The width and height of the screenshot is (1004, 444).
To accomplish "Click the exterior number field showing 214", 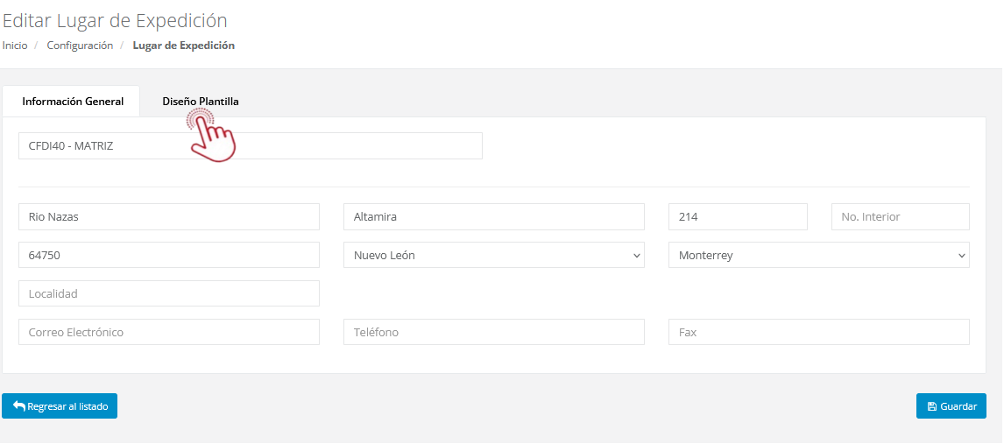I will click(737, 217).
